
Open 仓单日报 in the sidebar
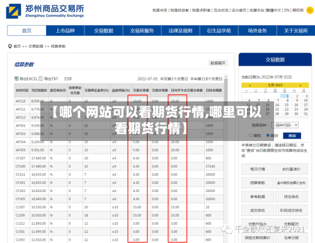[291, 238]
